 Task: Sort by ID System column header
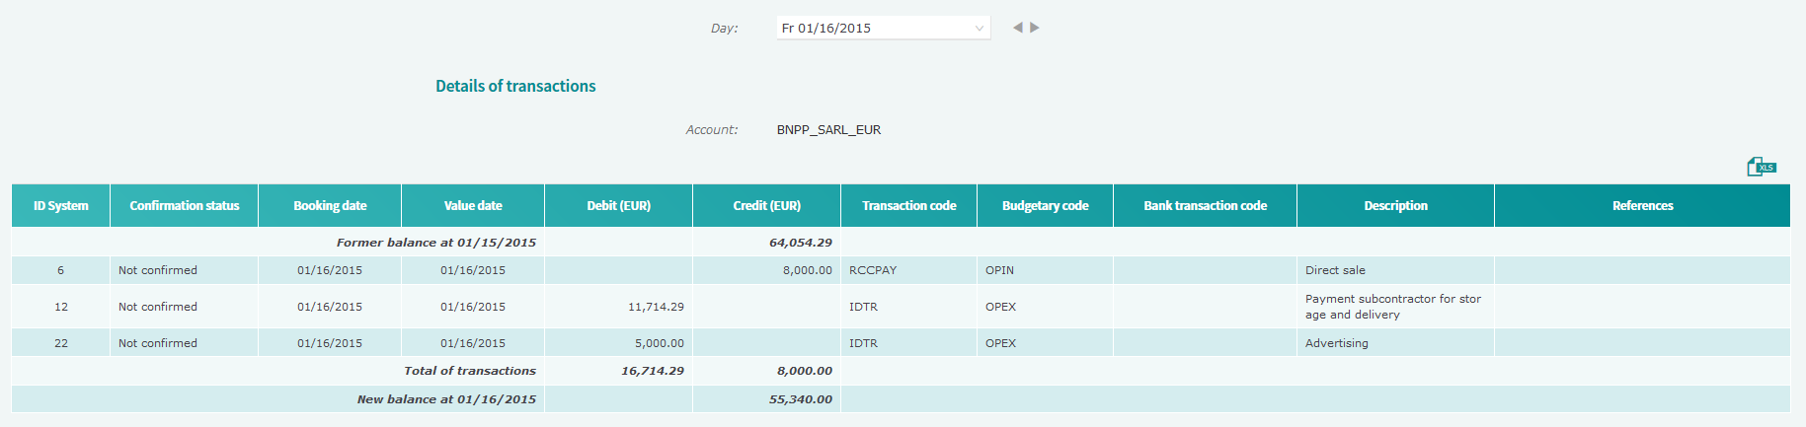61,206
